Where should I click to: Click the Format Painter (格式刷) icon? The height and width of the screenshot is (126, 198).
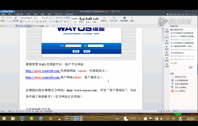click(16, 18)
